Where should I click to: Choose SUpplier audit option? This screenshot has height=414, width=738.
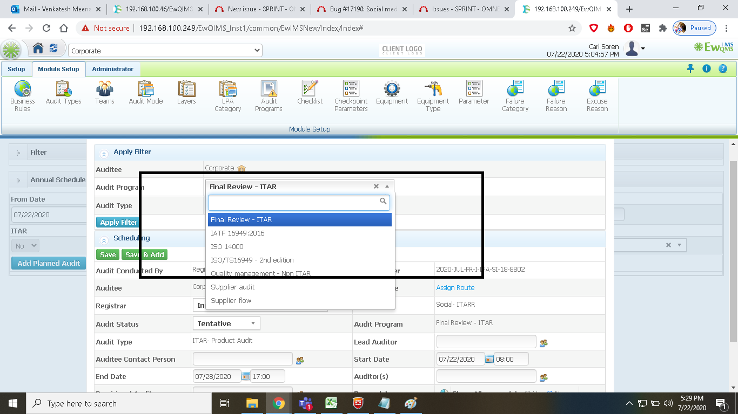point(300,287)
